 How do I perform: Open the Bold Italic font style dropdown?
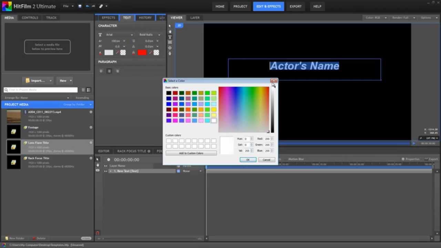point(149,35)
